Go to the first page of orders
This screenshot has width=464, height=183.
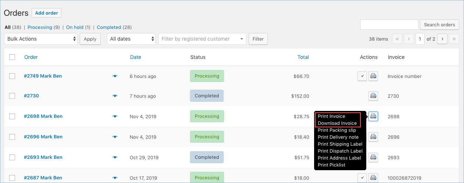[397, 39]
